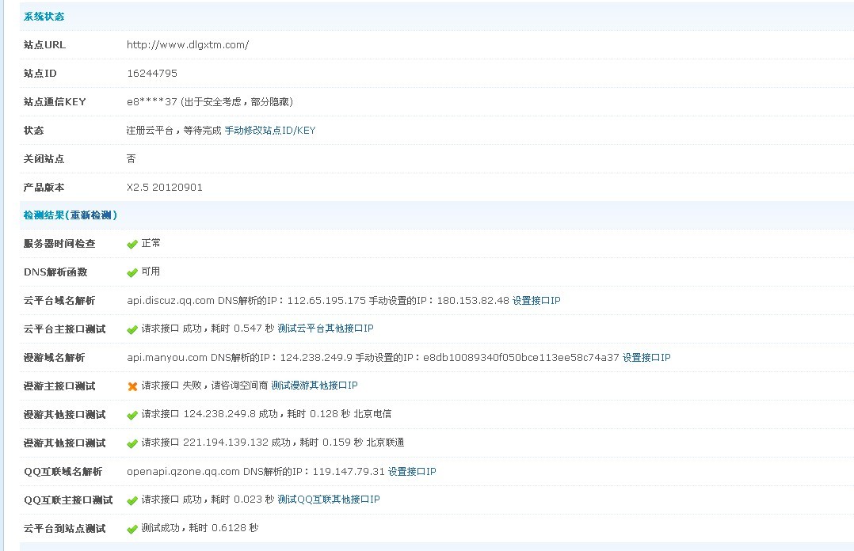Click the 漫游域名解析 row label
Image resolution: width=854 pixels, height=551 pixels.
(x=54, y=358)
